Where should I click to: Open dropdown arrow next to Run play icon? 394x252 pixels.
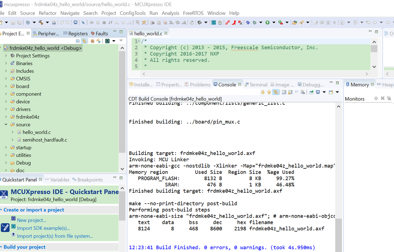click(274, 22)
